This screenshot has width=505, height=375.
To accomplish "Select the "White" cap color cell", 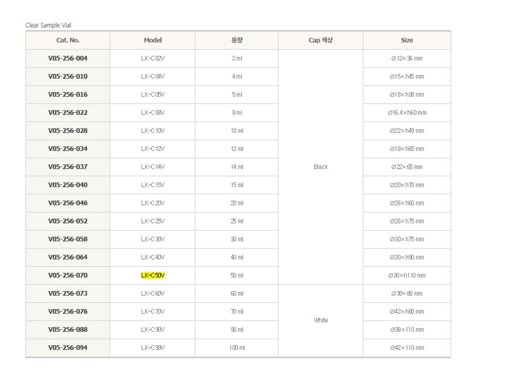I will point(321,320).
